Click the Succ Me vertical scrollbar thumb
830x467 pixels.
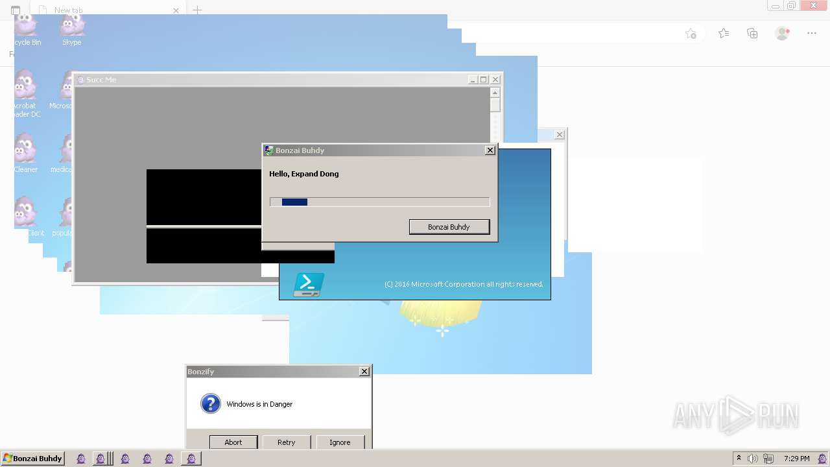[x=495, y=105]
